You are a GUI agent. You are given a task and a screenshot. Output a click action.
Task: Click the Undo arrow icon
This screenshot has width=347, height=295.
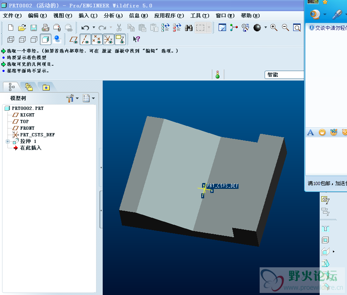click(85, 28)
